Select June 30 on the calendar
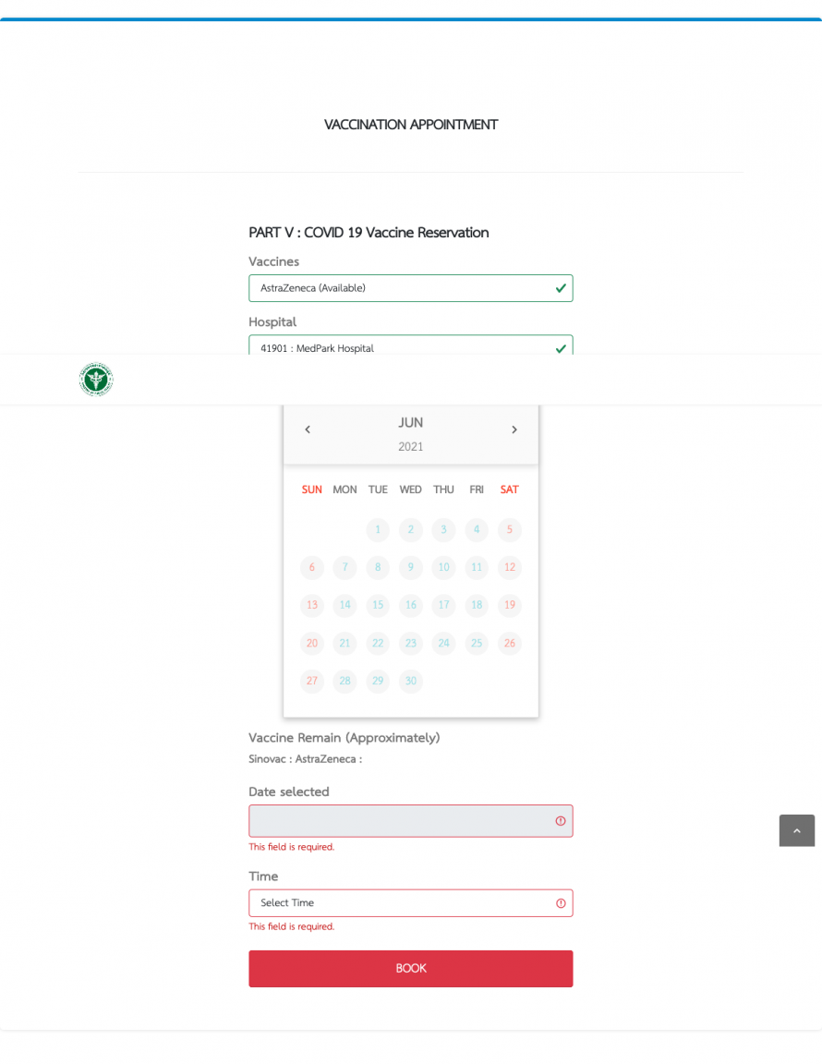822x1064 pixels. coord(410,681)
